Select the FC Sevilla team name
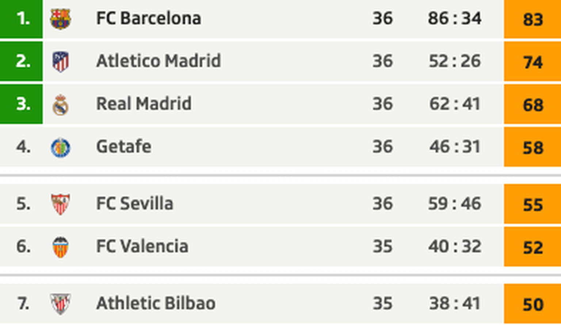561x325 pixels. pyautogui.click(x=134, y=204)
